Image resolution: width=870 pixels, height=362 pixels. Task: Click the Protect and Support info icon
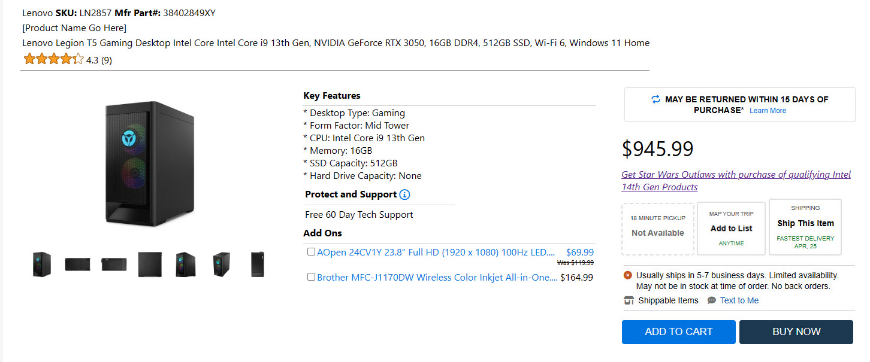coord(404,194)
